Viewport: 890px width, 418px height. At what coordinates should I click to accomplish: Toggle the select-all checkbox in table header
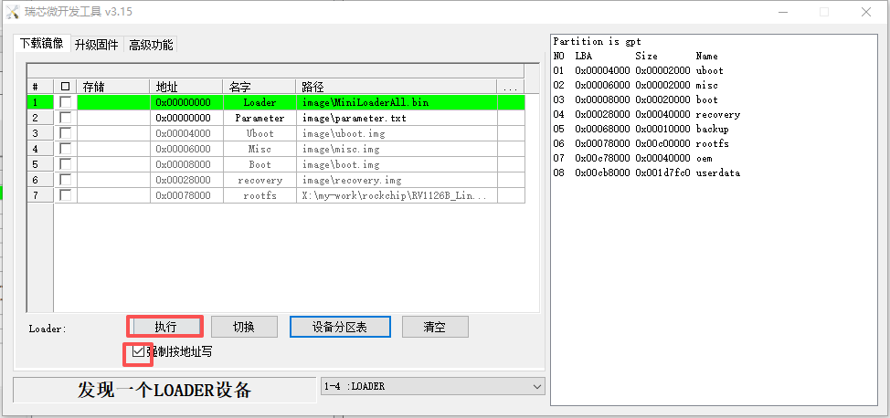point(65,87)
